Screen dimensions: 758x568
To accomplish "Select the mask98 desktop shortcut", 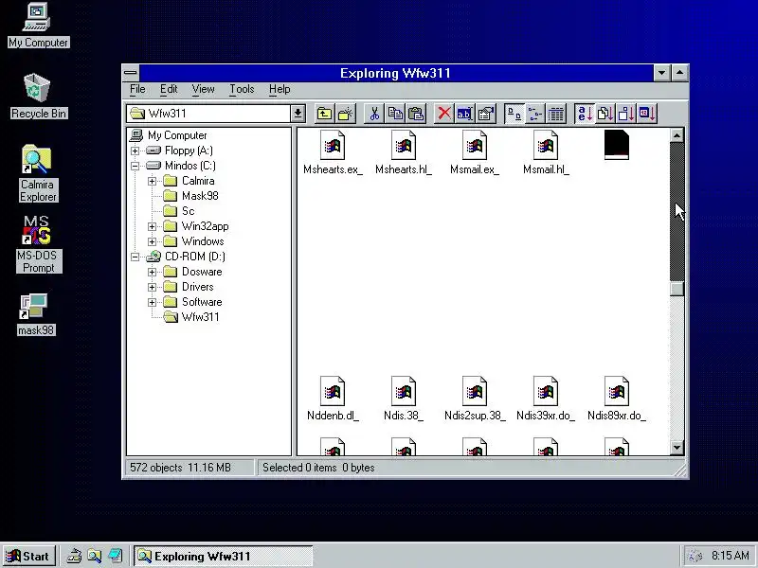I will pos(36,314).
